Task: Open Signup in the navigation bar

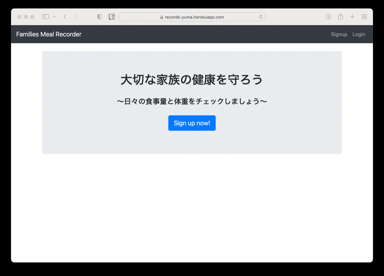Action: (339, 34)
